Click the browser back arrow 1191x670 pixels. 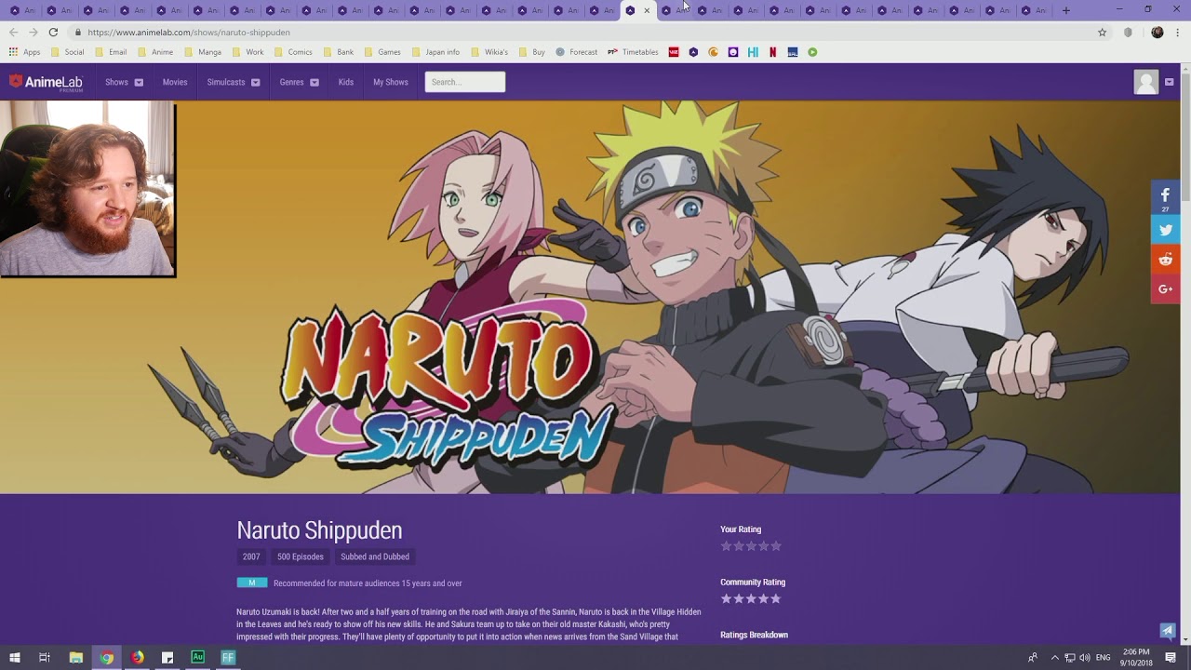(13, 32)
